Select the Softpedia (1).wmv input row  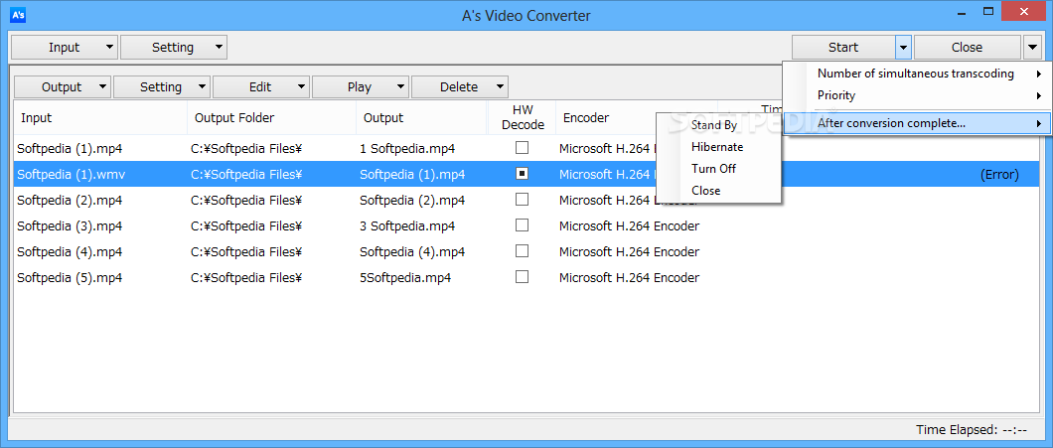(x=71, y=174)
